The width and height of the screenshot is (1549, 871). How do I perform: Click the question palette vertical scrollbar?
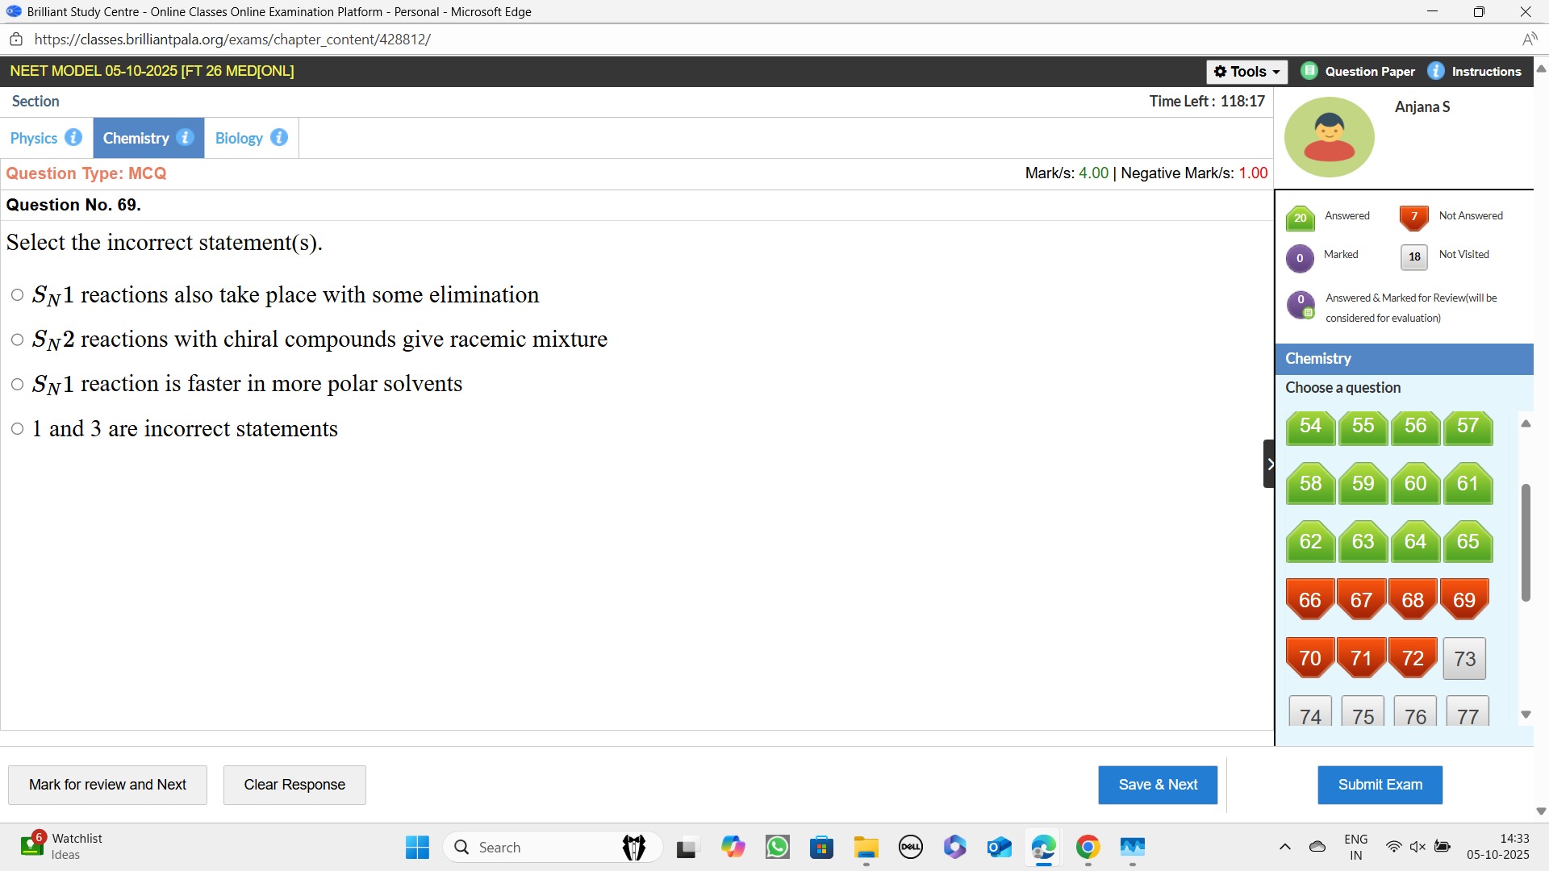pos(1525,543)
